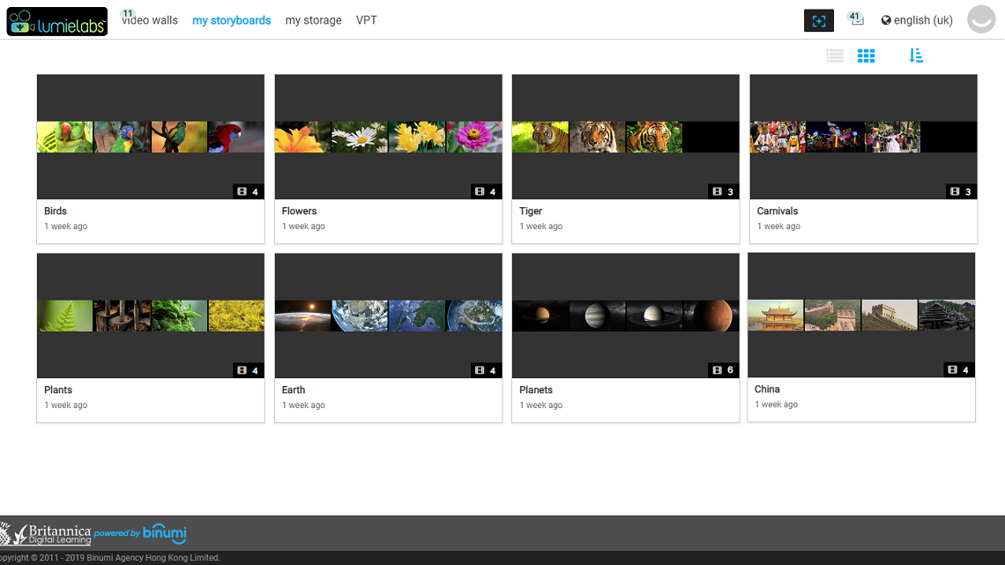Open the my storage tab

[x=313, y=20]
